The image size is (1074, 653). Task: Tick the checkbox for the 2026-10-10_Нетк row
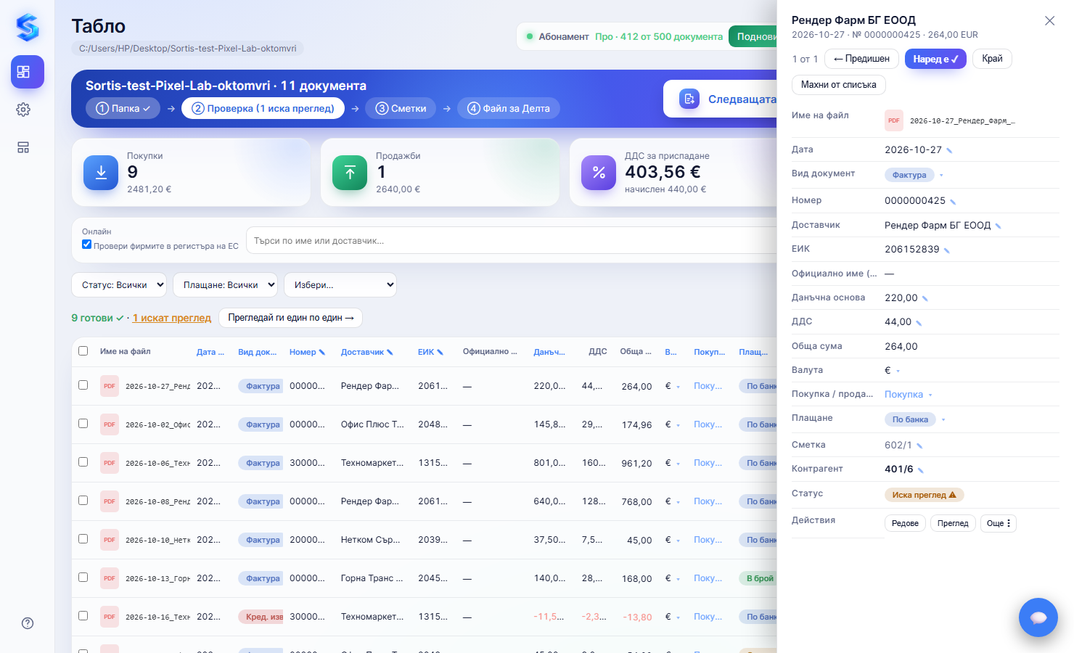[83, 539]
